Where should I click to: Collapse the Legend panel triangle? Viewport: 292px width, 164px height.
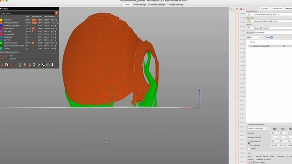1,9
